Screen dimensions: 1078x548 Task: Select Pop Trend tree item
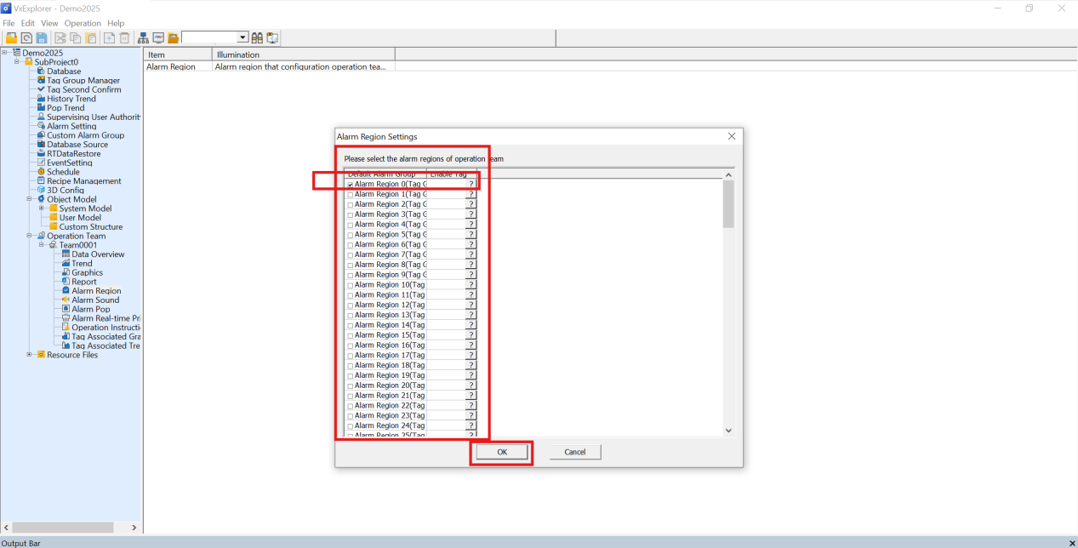[66, 108]
